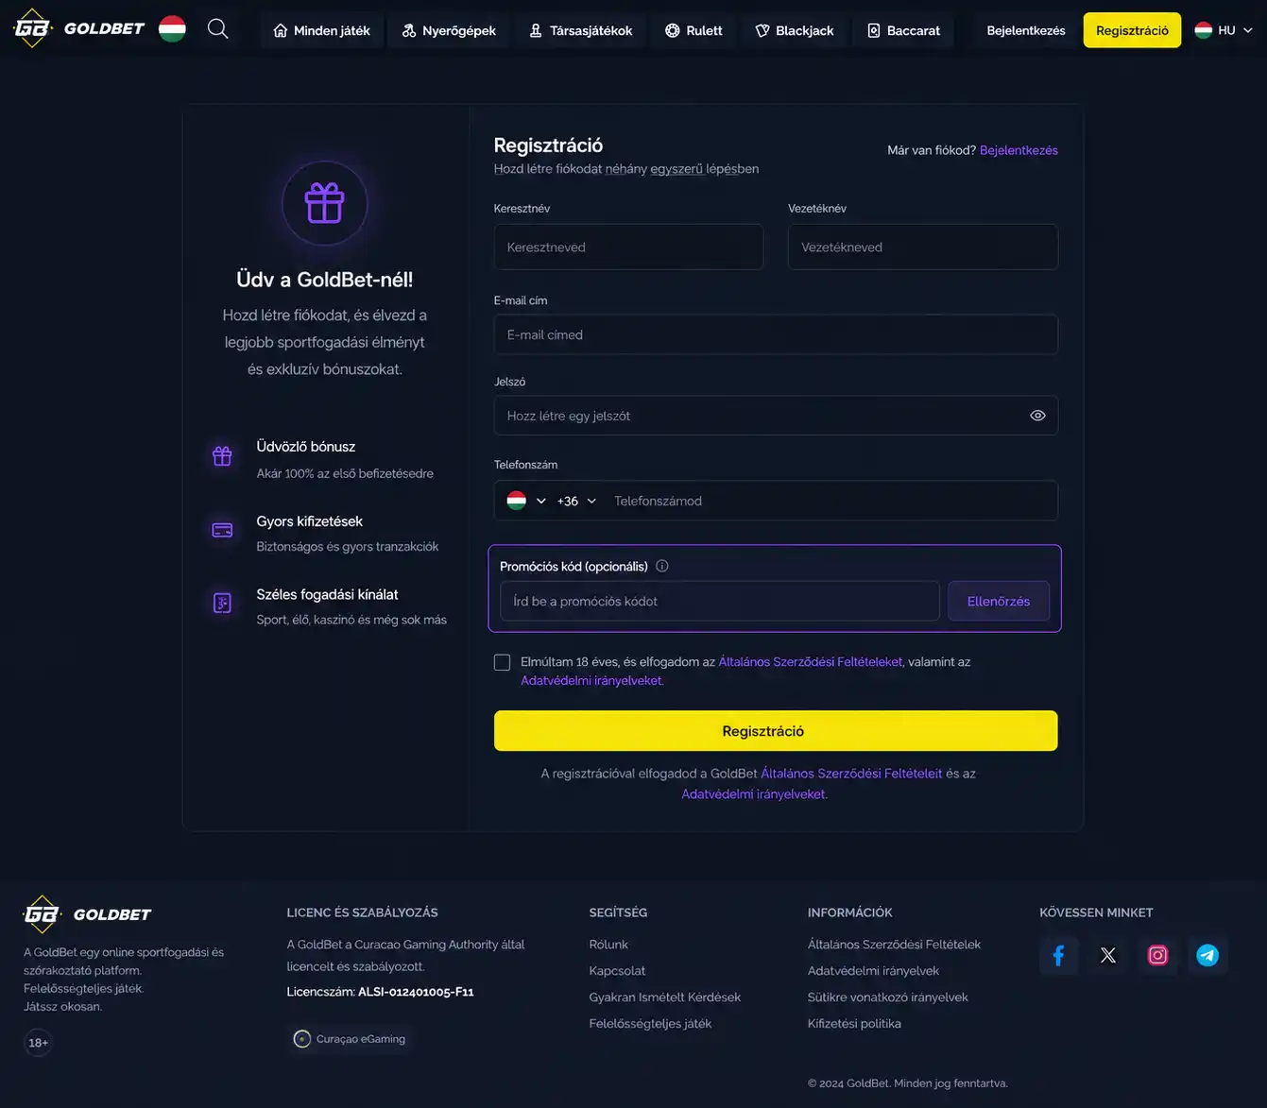Open Sütikre vonatkozó irányelvek footer link

[887, 997]
